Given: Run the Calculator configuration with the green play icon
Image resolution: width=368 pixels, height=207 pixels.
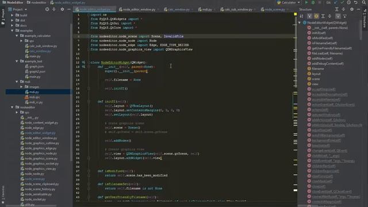Looking at the screenshot, I should pos(306,2).
